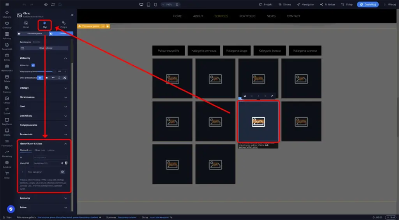The image size is (399, 220).
Task: Open Boksy in left sidebar
Action: click(7, 57)
